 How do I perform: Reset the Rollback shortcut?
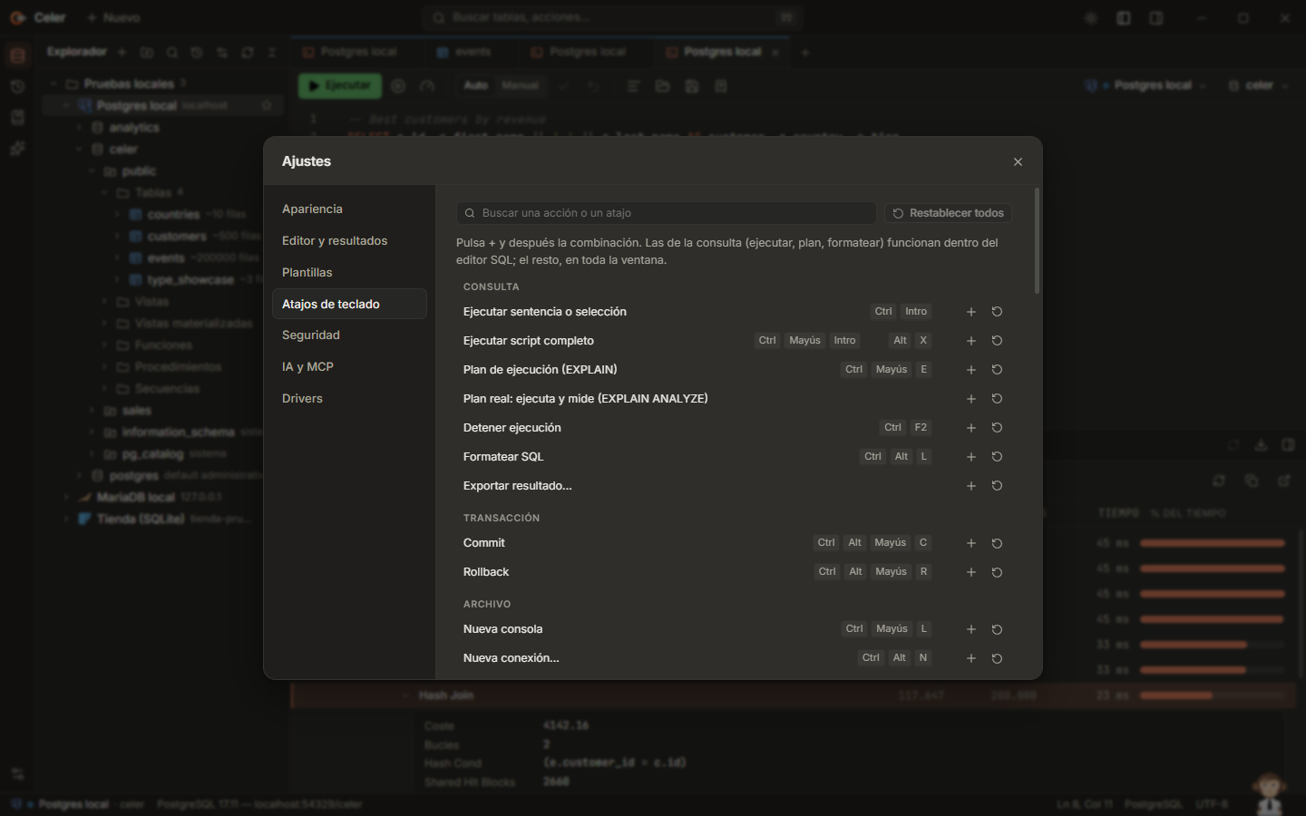(997, 572)
